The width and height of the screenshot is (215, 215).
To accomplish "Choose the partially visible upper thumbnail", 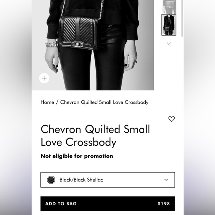I will point(169,7).
